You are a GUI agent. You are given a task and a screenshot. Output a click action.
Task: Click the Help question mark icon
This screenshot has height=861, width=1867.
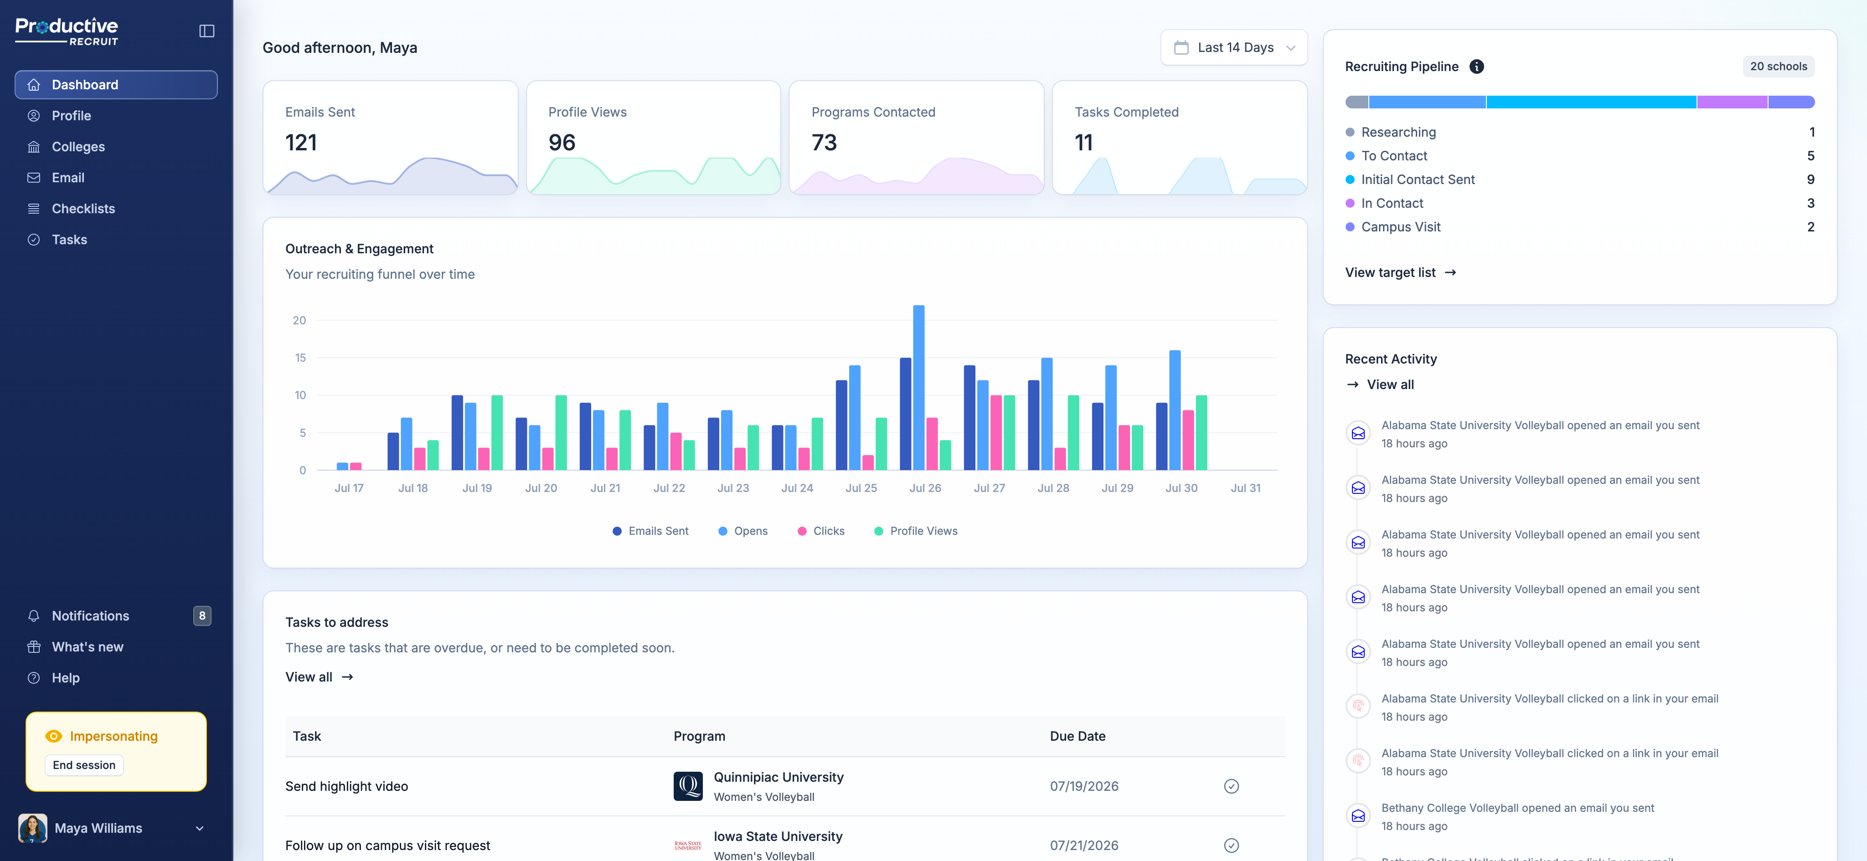tap(33, 678)
